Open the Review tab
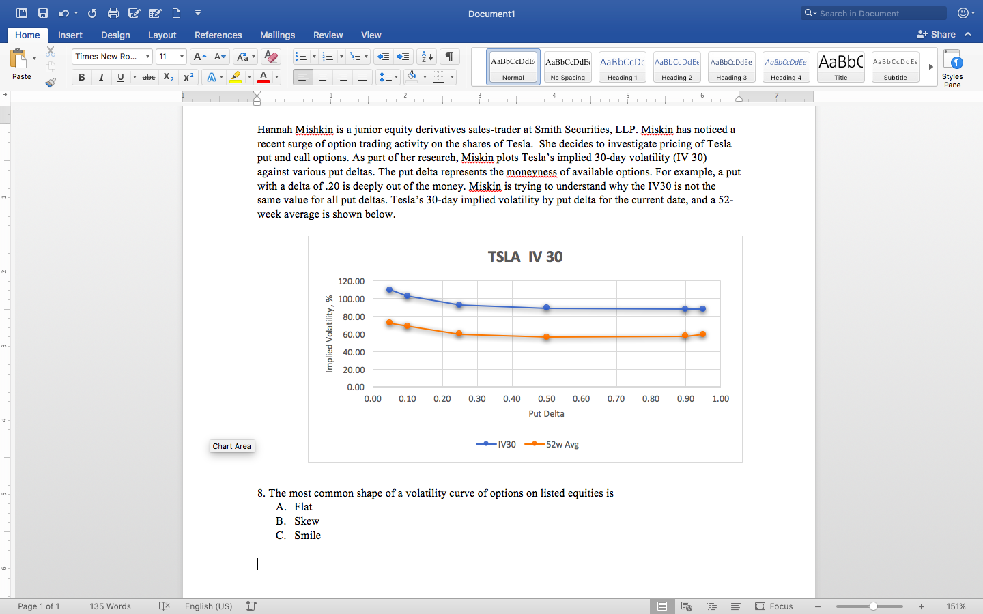 (328, 35)
